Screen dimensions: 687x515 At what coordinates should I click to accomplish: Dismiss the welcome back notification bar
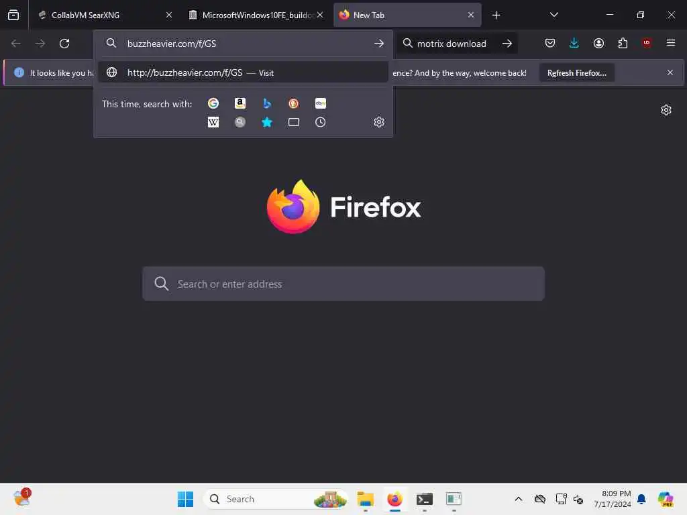tap(670, 72)
